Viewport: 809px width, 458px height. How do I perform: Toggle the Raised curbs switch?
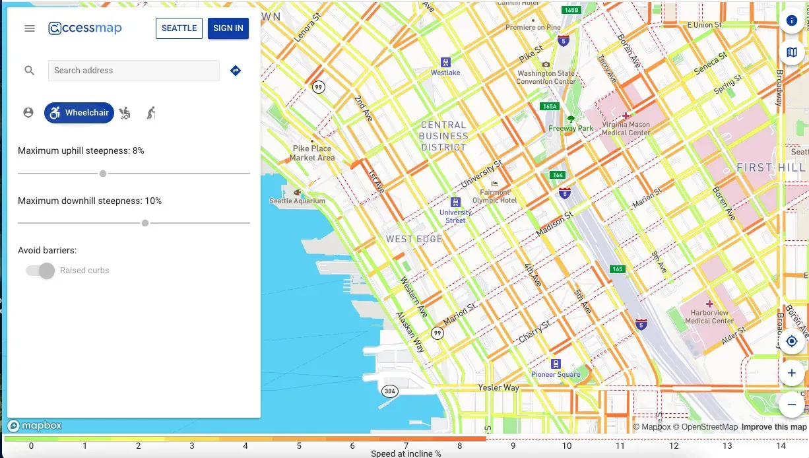40,271
